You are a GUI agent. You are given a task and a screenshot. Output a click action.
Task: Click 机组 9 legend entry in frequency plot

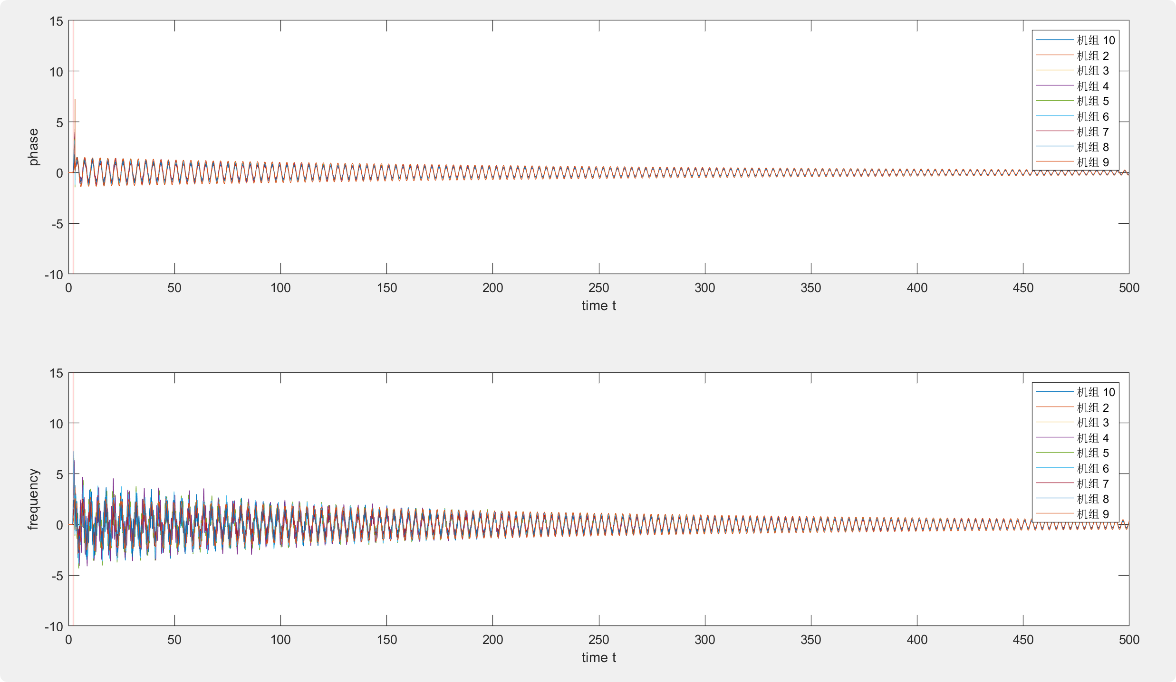(x=1092, y=514)
